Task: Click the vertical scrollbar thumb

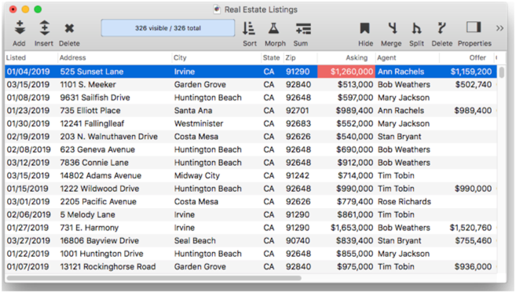Action: coord(502,72)
